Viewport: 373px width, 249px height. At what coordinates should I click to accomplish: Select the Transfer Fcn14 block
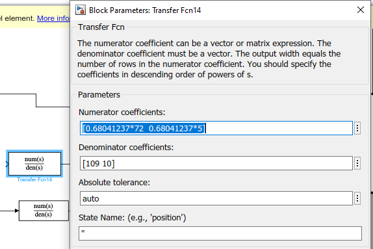[x=34, y=164]
